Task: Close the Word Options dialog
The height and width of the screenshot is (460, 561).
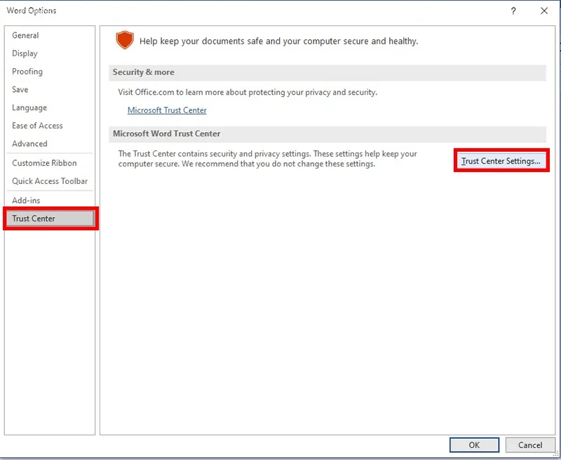Action: (x=545, y=11)
